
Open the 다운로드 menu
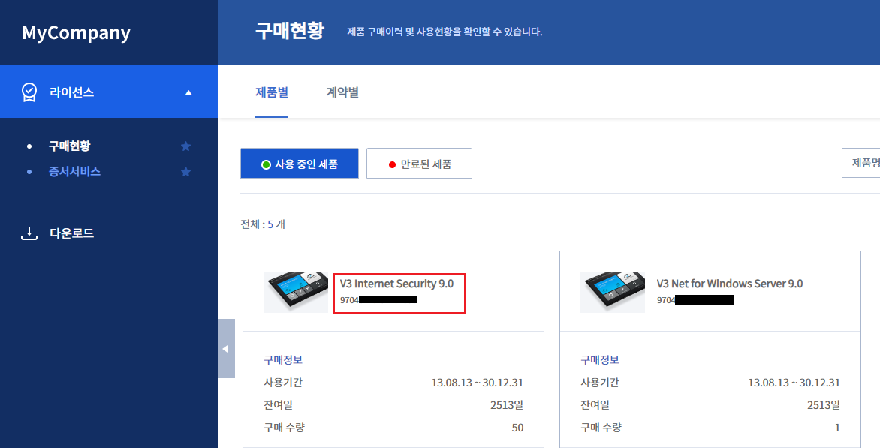pos(72,233)
